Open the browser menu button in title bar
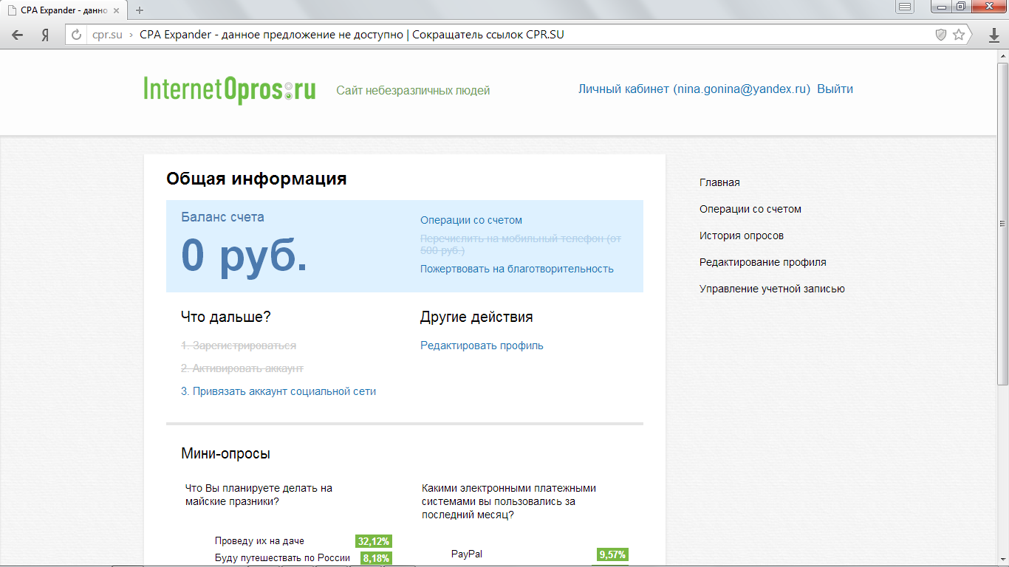Image resolution: width=1009 pixels, height=567 pixels. point(906,7)
